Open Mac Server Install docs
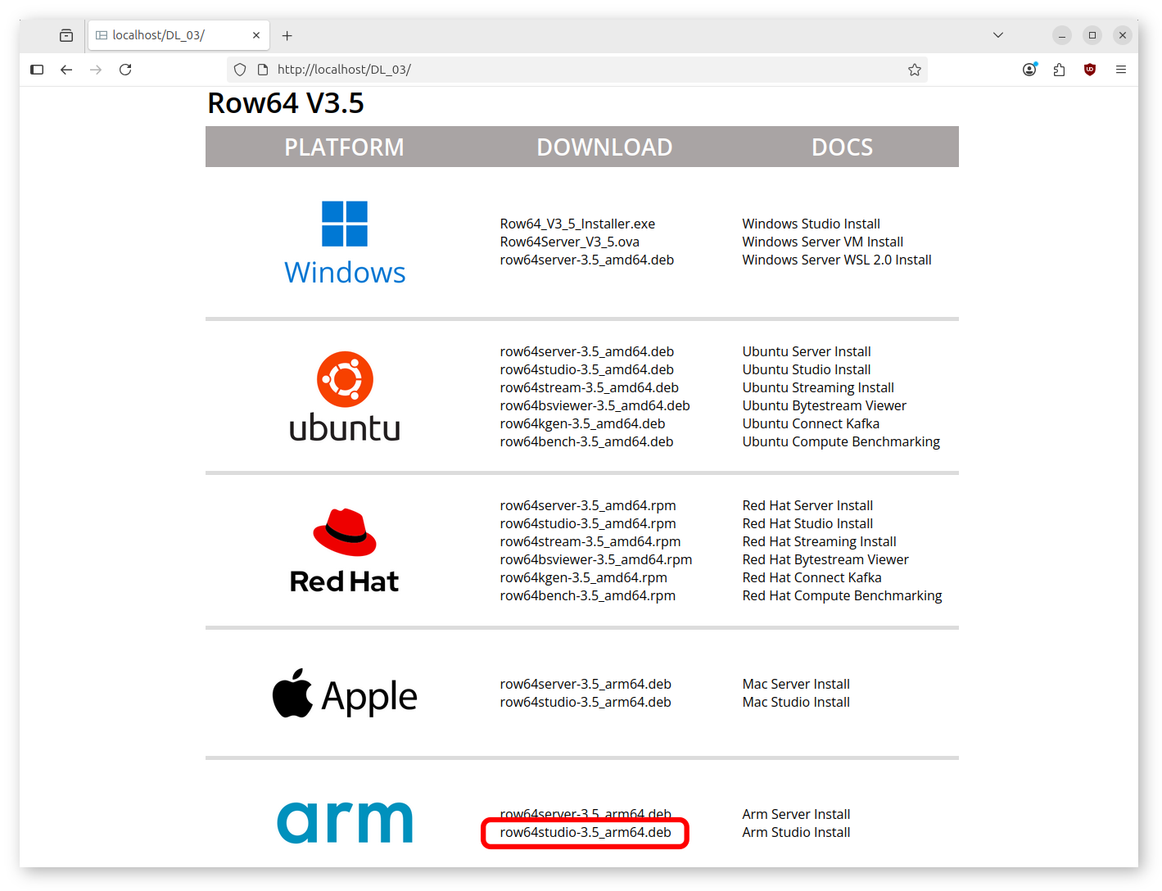This screenshot has width=1162, height=891. (x=796, y=684)
